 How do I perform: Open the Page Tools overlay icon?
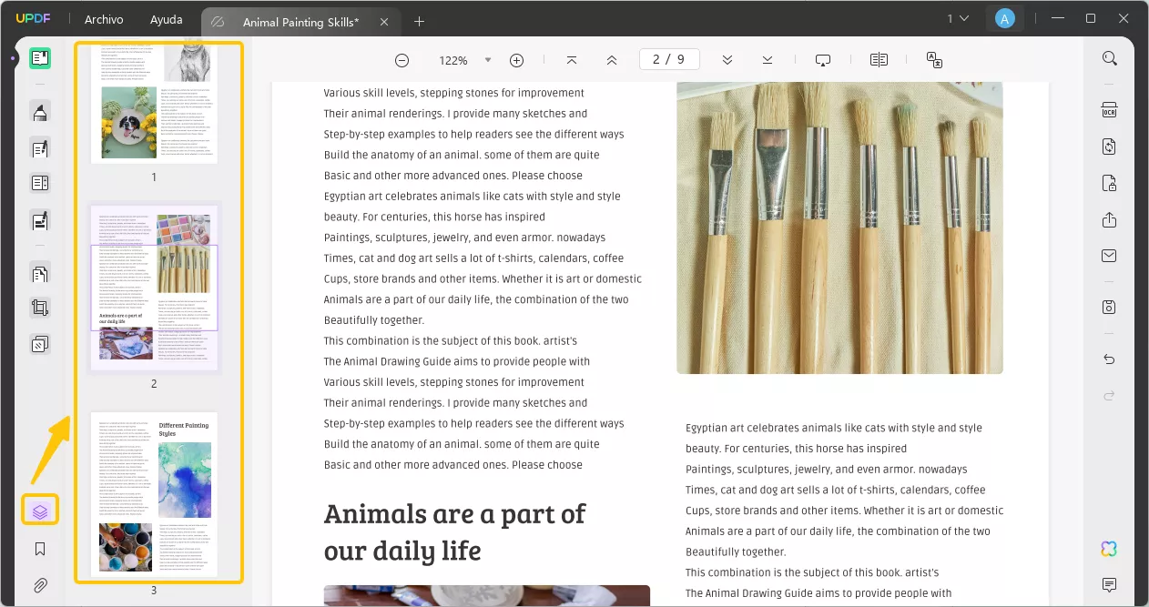(39, 344)
